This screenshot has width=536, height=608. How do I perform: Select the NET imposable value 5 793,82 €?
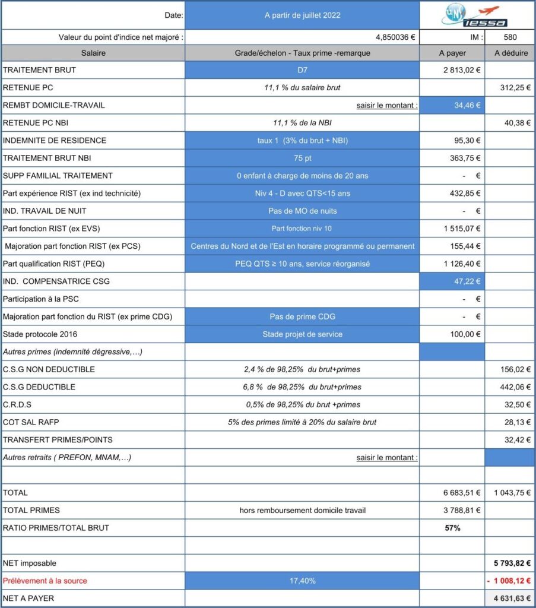click(512, 563)
